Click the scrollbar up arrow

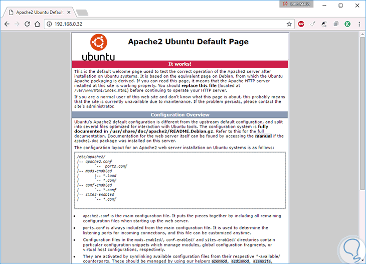click(x=362, y=34)
